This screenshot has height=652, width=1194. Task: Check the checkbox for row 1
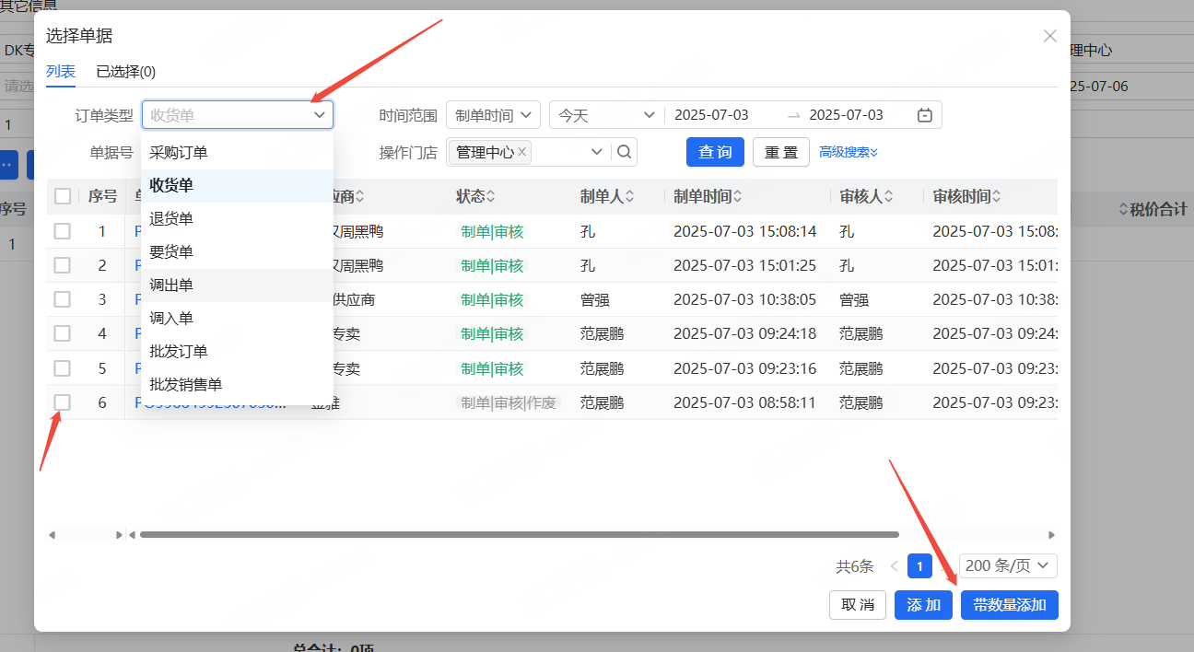62,231
